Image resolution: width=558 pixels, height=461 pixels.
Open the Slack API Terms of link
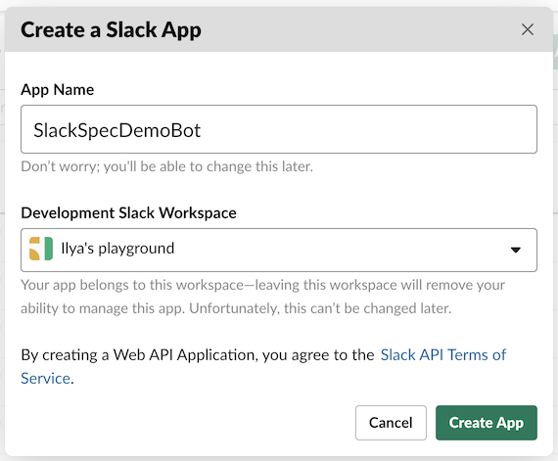(x=443, y=355)
